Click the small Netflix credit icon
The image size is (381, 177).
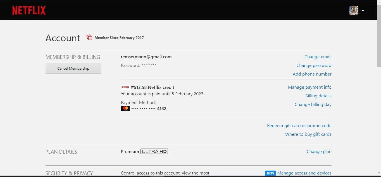[x=125, y=87]
